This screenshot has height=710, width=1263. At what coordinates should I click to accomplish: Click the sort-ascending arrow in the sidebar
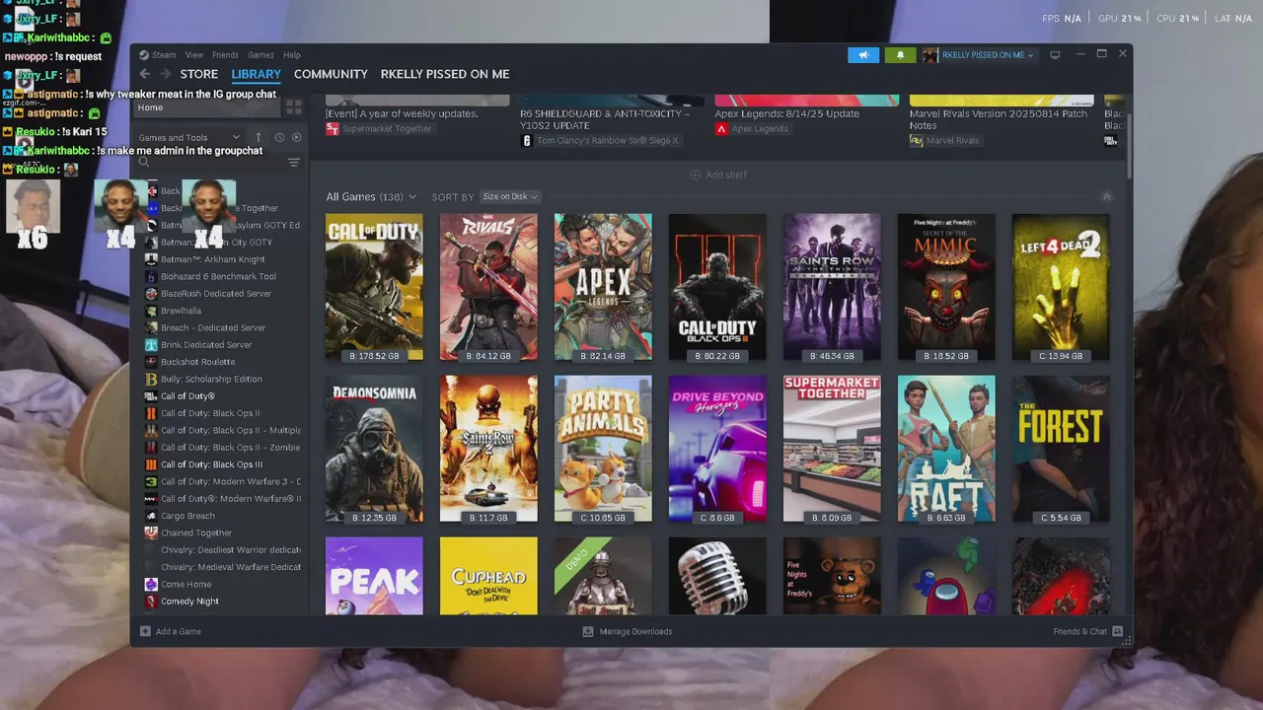click(x=259, y=137)
